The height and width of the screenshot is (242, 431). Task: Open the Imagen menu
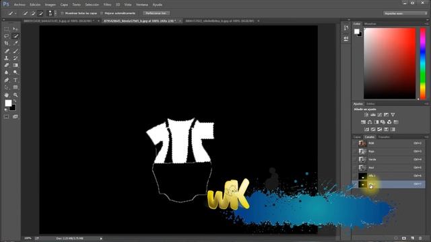pyautogui.click(x=51, y=5)
